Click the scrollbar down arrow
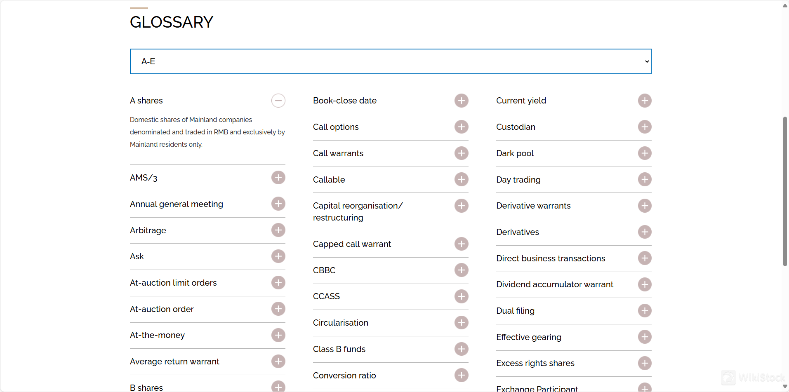The image size is (789, 392). tap(785, 387)
